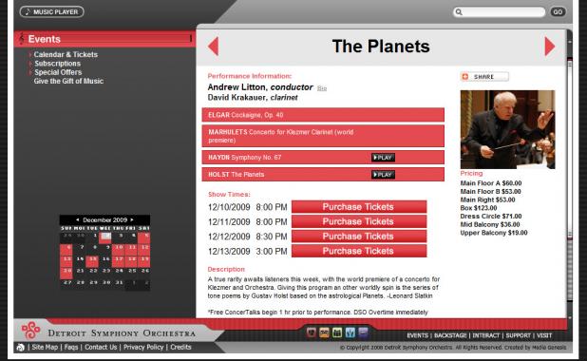Open INTERACT in the footer navigation
Viewport: 587px width, 361px height.
tap(486, 335)
